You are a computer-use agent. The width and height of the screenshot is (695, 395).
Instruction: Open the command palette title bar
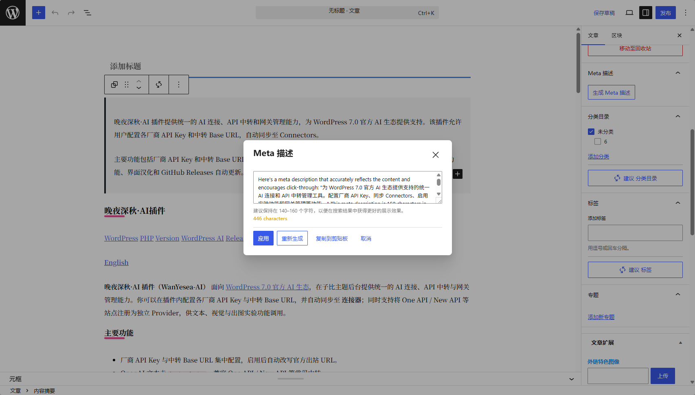(347, 13)
